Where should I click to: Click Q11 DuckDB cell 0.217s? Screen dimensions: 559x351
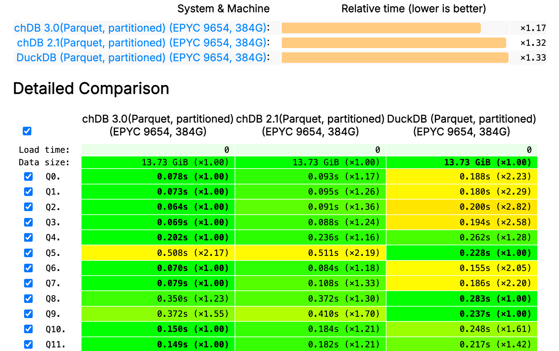pyautogui.click(x=462, y=344)
